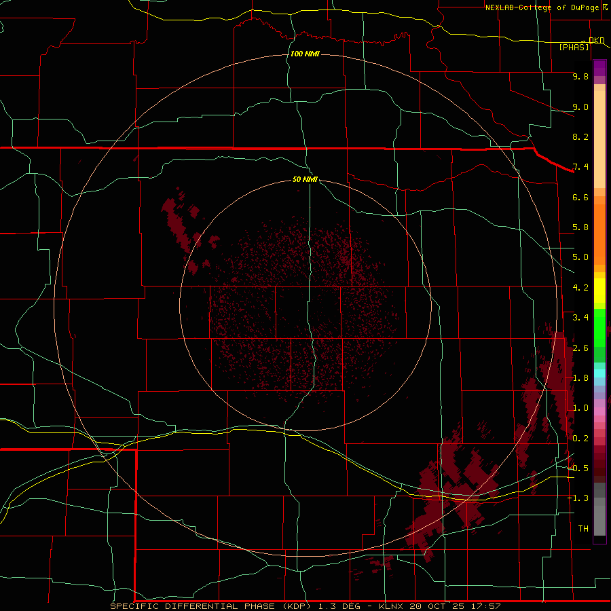The image size is (611, 611).
Task: Click the SPECIFIC DIFFERENTIAL PHASE (KDP) caption
Action: point(210,606)
